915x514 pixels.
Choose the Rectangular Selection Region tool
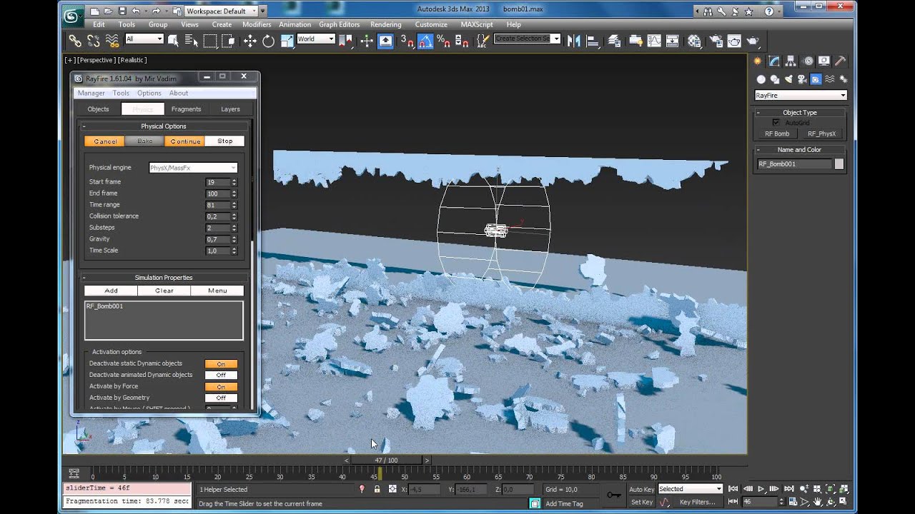(210, 41)
